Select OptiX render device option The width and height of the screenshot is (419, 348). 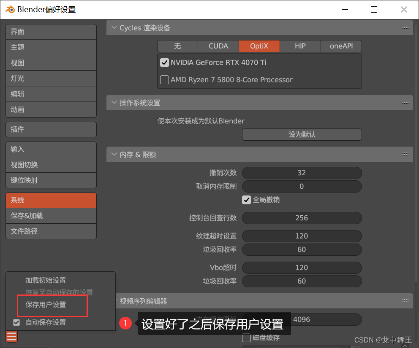click(x=259, y=46)
